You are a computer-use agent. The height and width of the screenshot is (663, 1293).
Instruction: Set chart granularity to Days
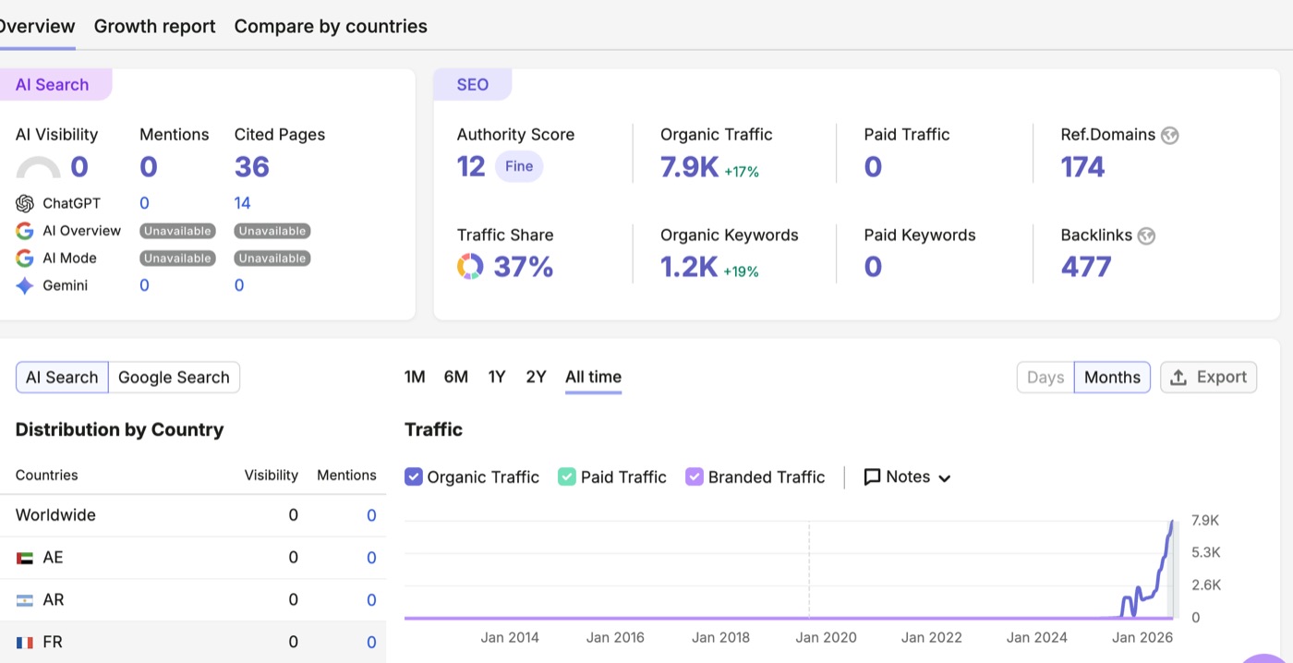click(x=1045, y=377)
